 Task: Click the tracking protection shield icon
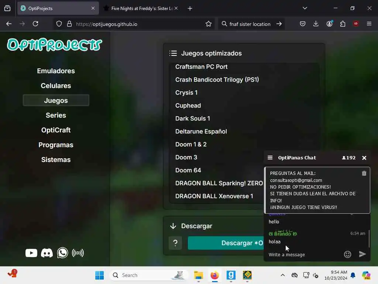[x=59, y=24]
